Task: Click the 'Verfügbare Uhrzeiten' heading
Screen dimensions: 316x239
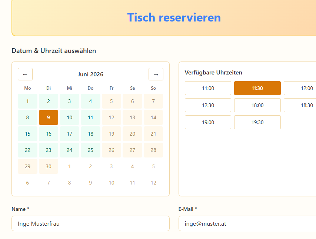Action: coord(213,73)
